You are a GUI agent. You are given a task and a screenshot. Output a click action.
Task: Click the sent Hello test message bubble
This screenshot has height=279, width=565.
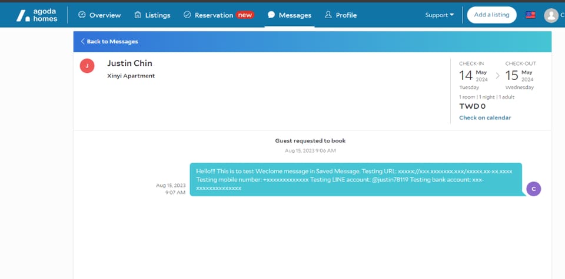click(x=355, y=179)
